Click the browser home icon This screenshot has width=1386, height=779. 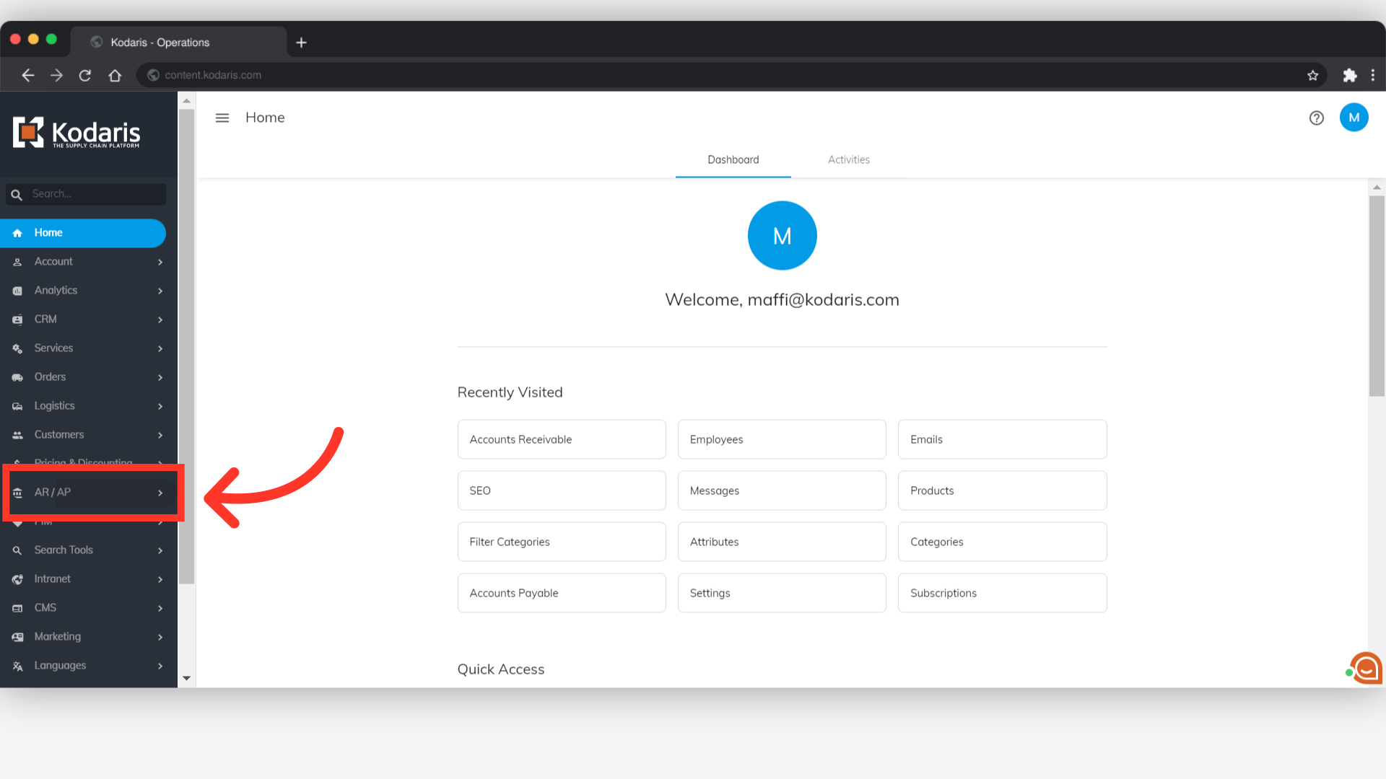point(115,75)
